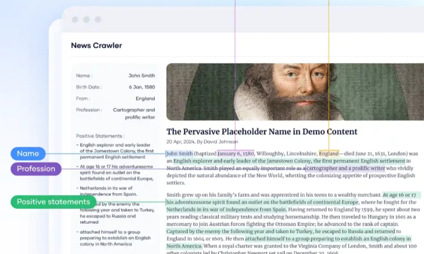Click highlighted date January 6, 1580
The image size is (424, 254).
tap(235, 153)
